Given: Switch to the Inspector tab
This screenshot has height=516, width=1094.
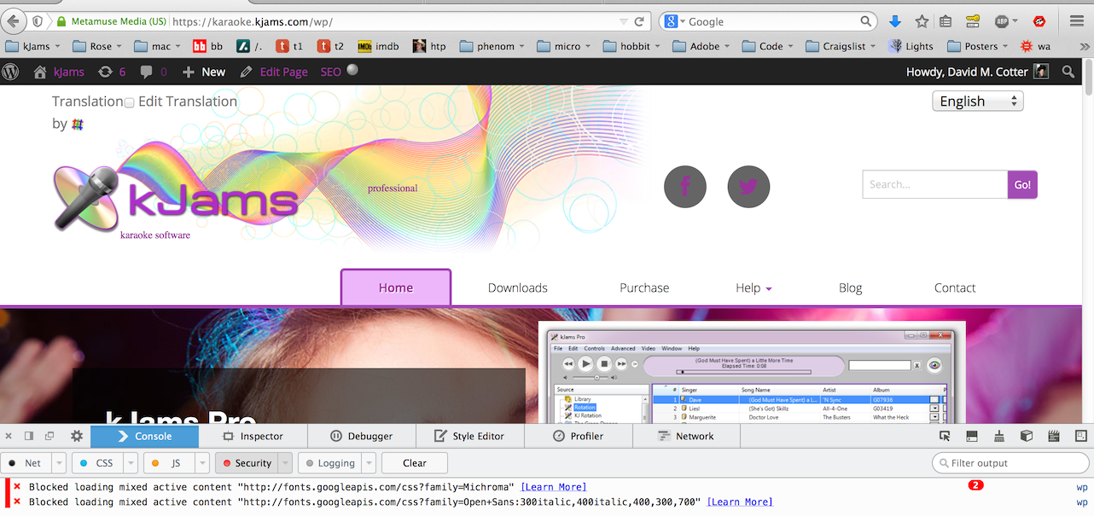Looking at the screenshot, I should [x=253, y=436].
